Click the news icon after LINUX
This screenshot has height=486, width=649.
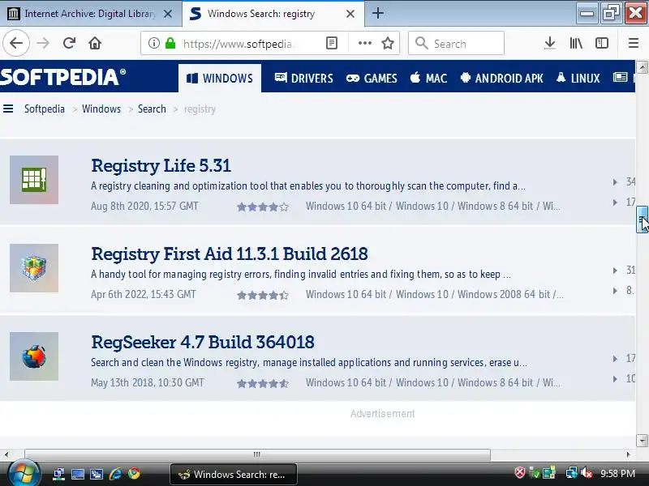point(620,77)
